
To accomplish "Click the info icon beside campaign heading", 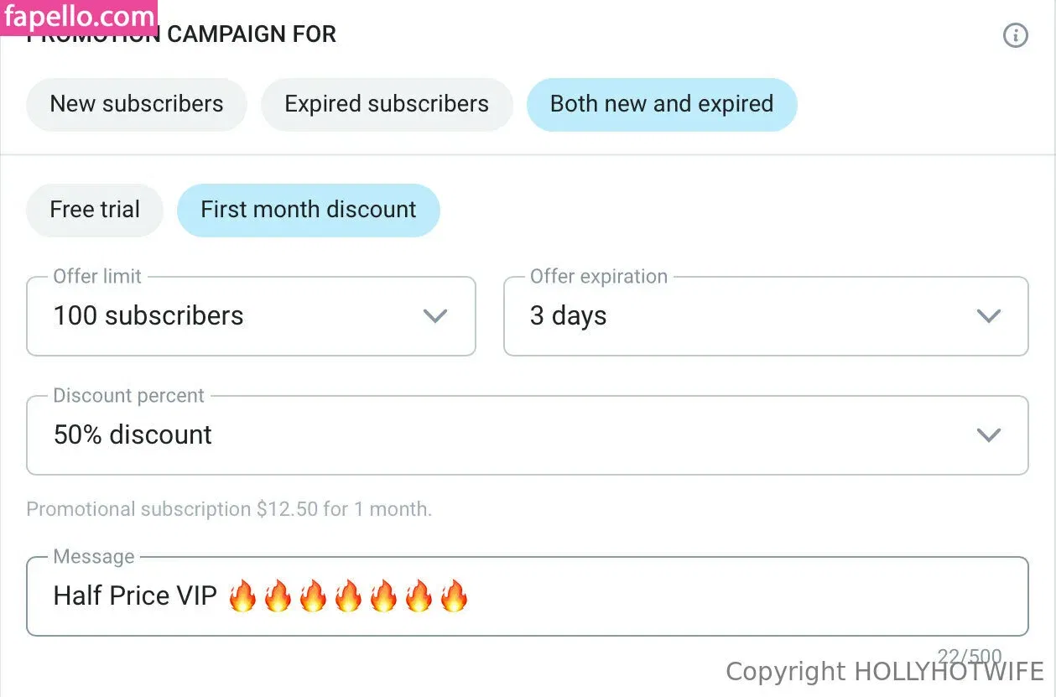I will [x=1015, y=35].
